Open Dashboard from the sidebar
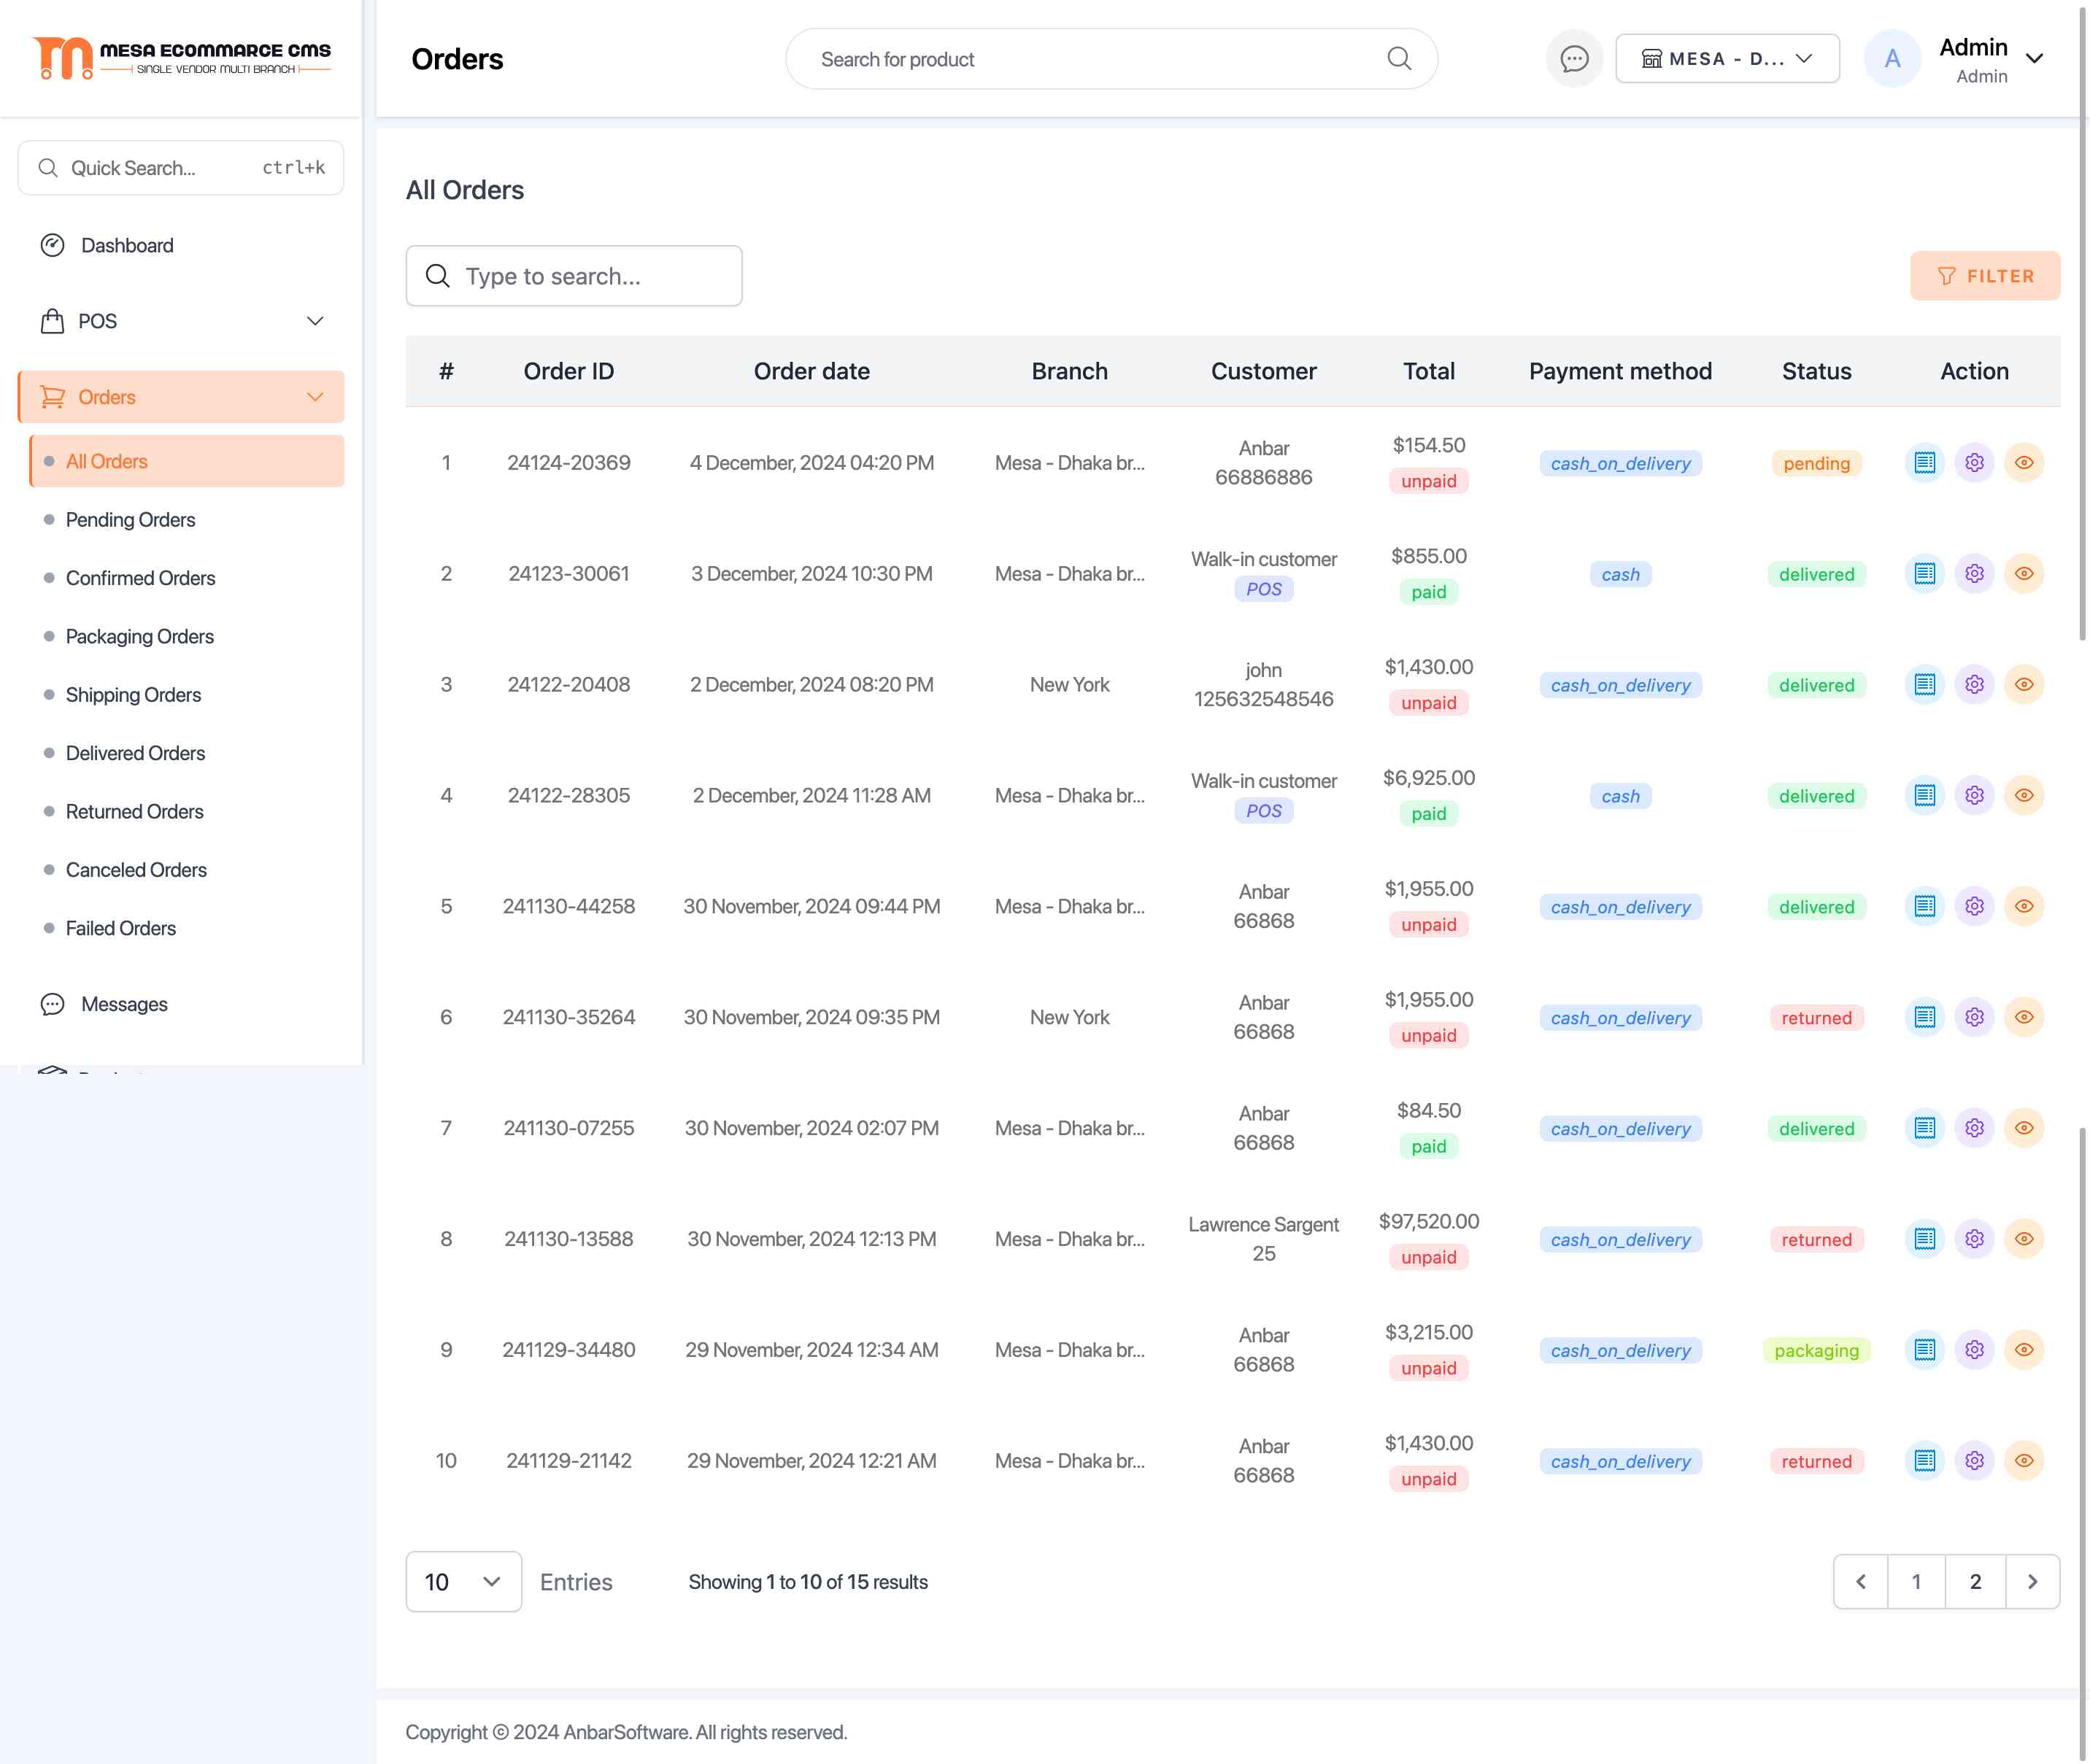Viewport: 2090px width, 1764px height. pos(181,246)
